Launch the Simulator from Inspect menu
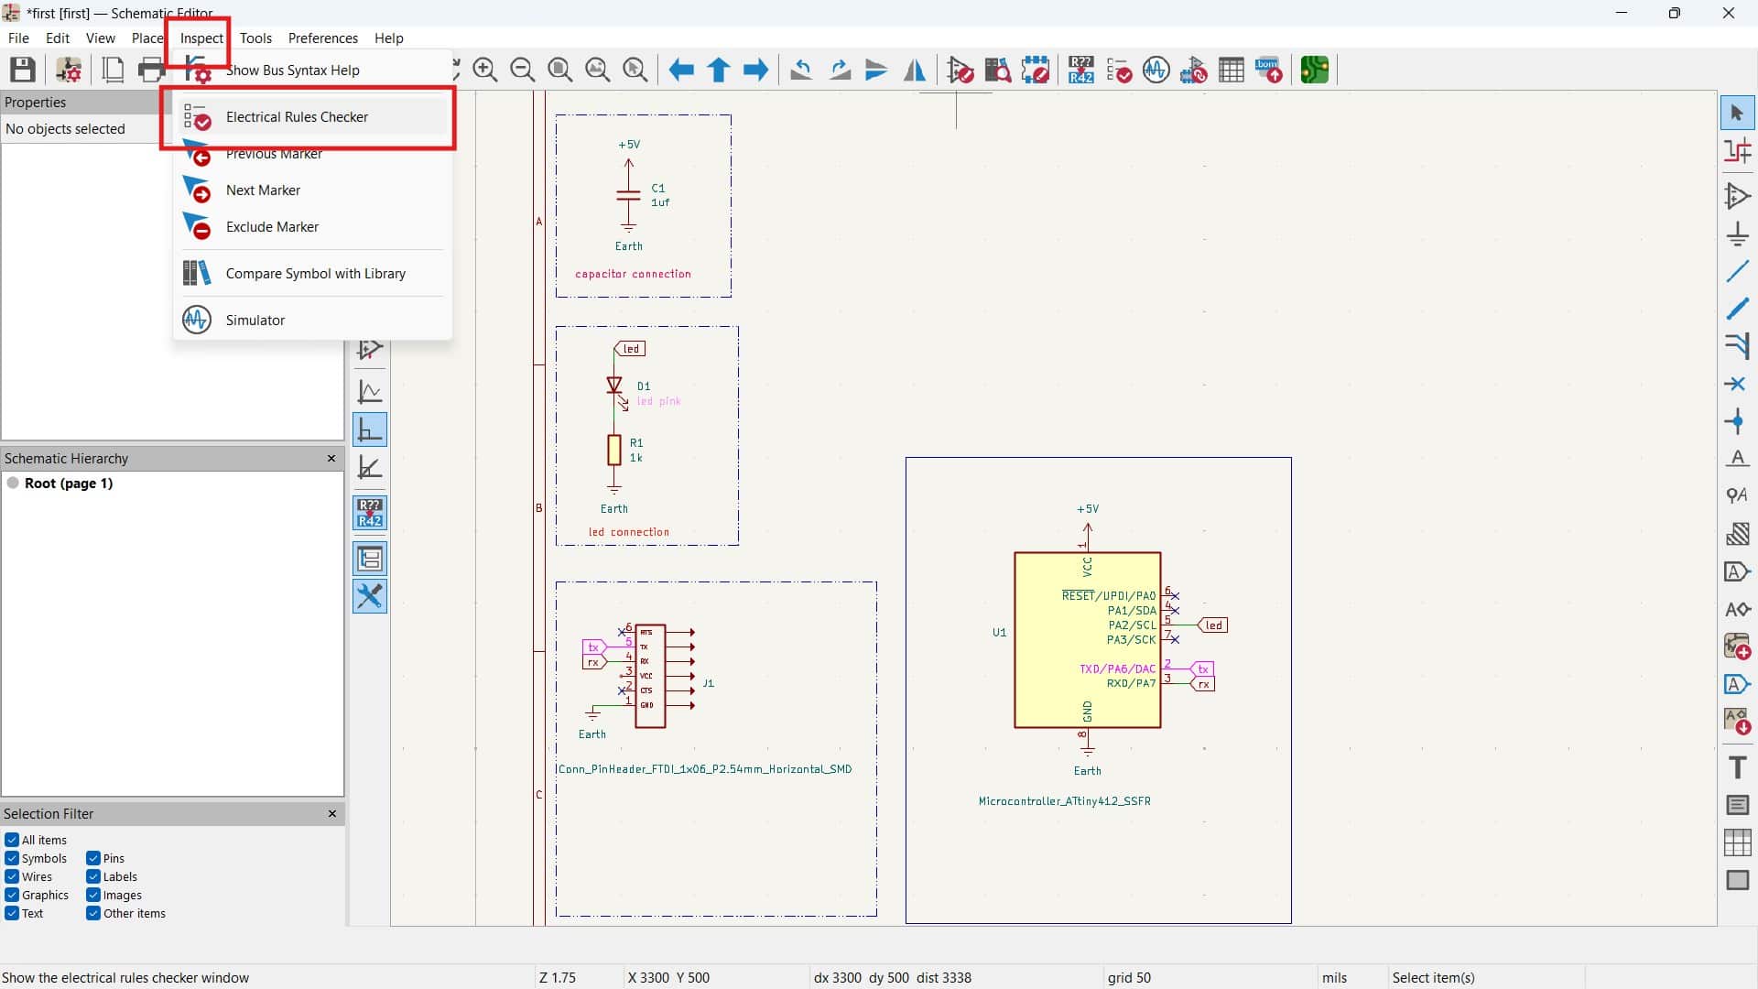The width and height of the screenshot is (1758, 989). pos(255,321)
